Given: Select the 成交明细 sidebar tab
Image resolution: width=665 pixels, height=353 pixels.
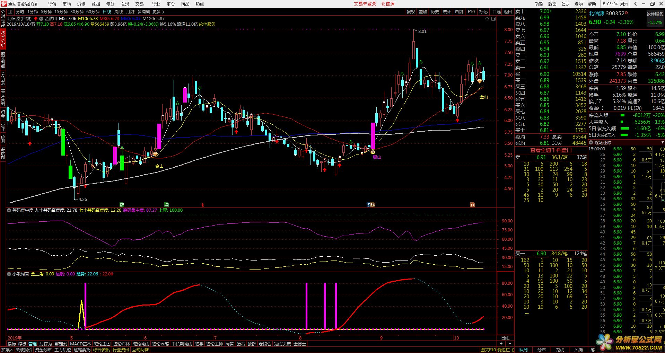Looking at the screenshot, I should coord(3,60).
